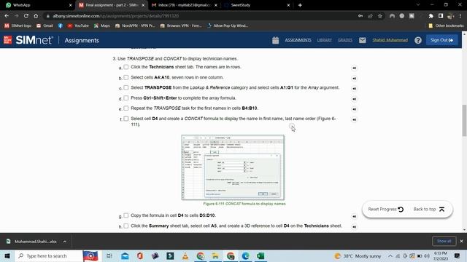Click the page vertical scrollbar thumb
The width and height of the screenshot is (467, 262).
pyautogui.click(x=464, y=120)
